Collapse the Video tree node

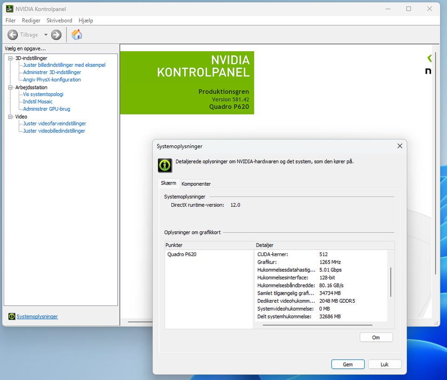(x=11, y=116)
